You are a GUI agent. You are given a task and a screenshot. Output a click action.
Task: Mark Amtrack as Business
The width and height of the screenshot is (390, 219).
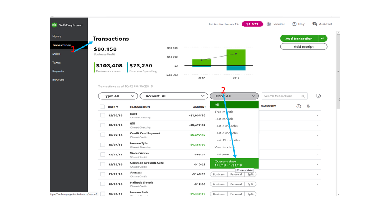click(219, 175)
